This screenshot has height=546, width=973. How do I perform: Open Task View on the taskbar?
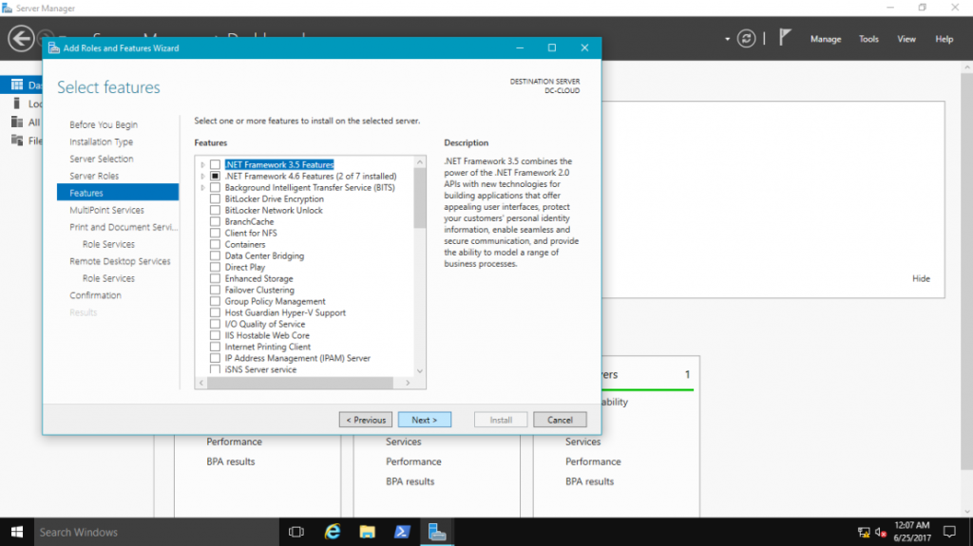coord(296,532)
